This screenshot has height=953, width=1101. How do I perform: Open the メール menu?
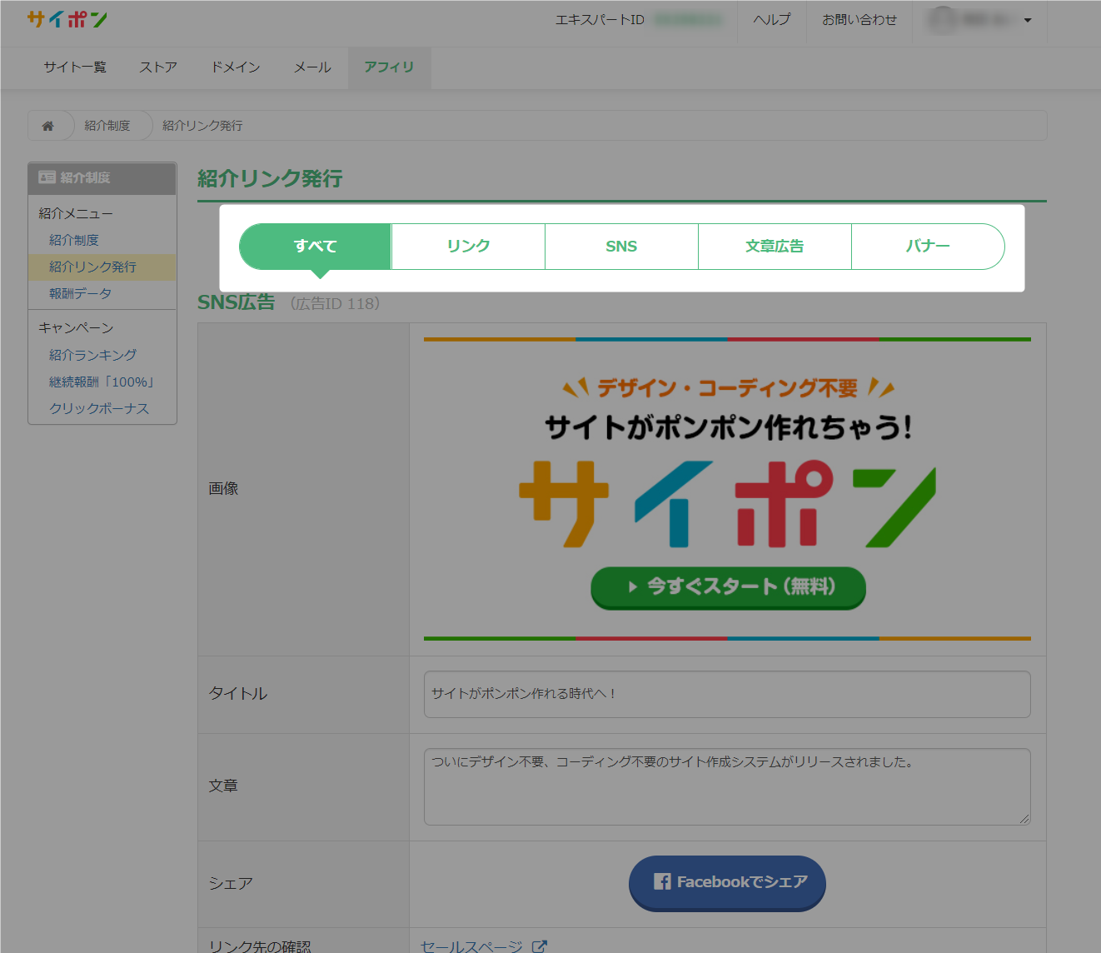312,67
